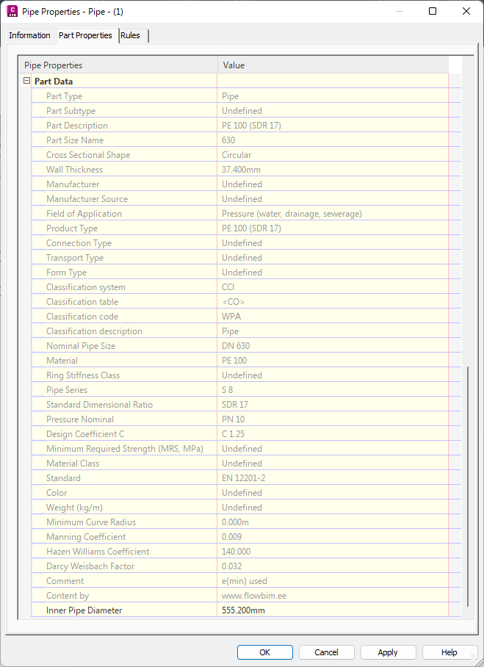Click the Cancel button

pos(326,652)
